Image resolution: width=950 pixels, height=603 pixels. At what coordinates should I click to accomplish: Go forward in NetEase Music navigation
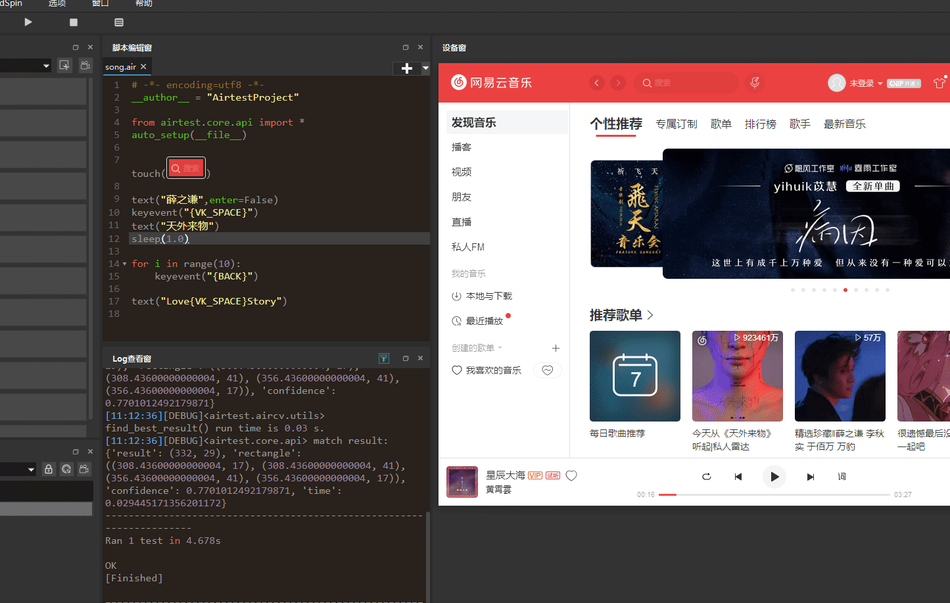click(x=618, y=83)
